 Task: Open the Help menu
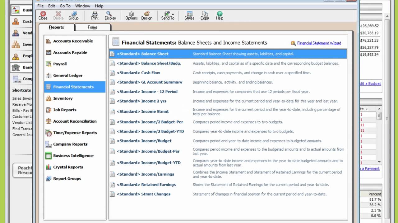[99, 6]
